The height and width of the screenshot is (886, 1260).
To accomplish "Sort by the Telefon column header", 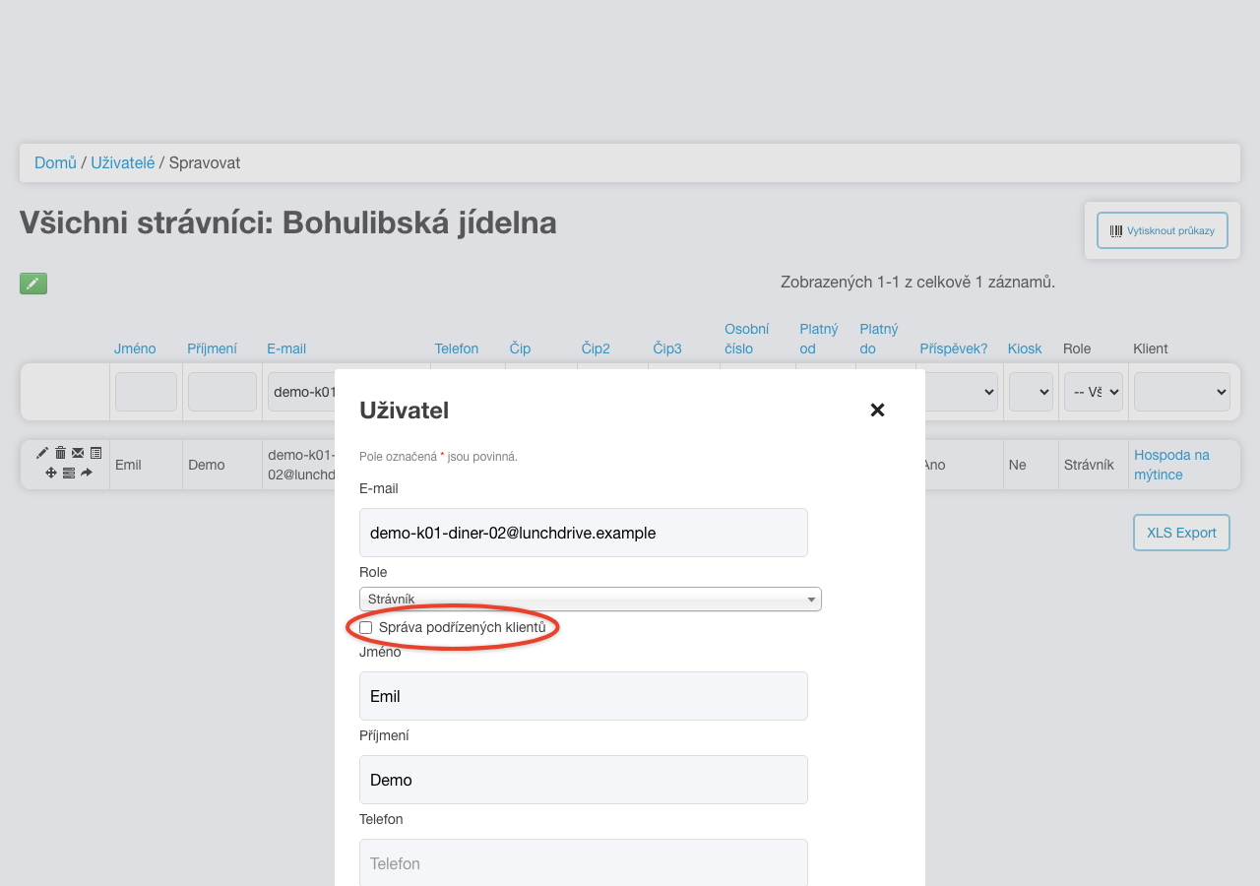I will (x=457, y=348).
